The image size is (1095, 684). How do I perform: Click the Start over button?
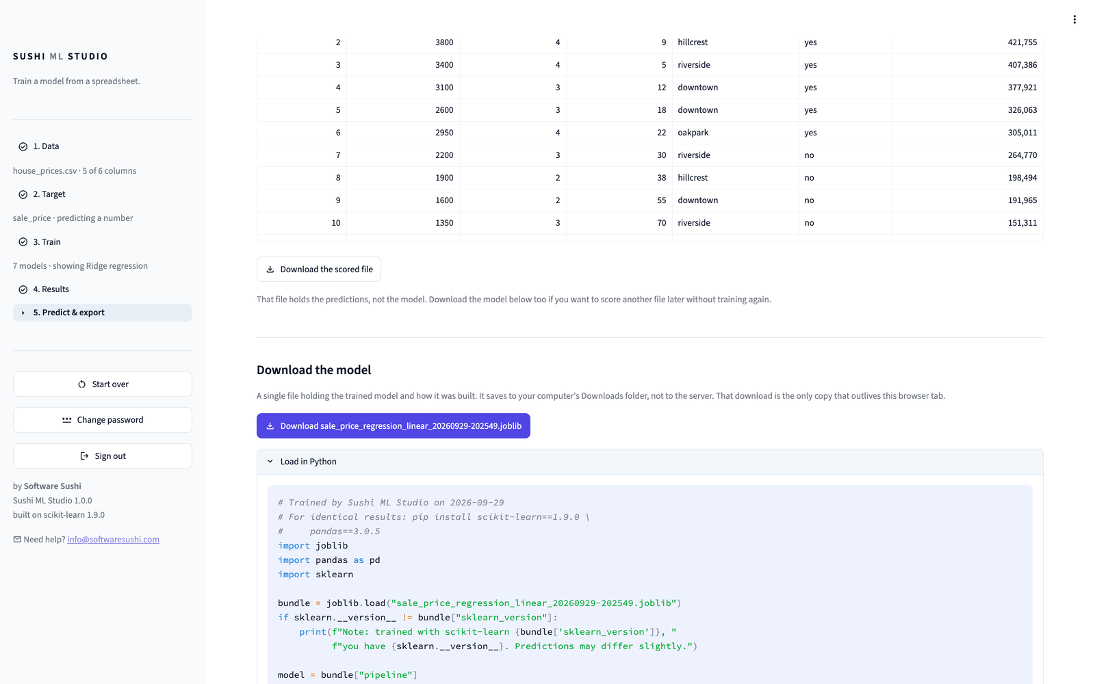103,384
